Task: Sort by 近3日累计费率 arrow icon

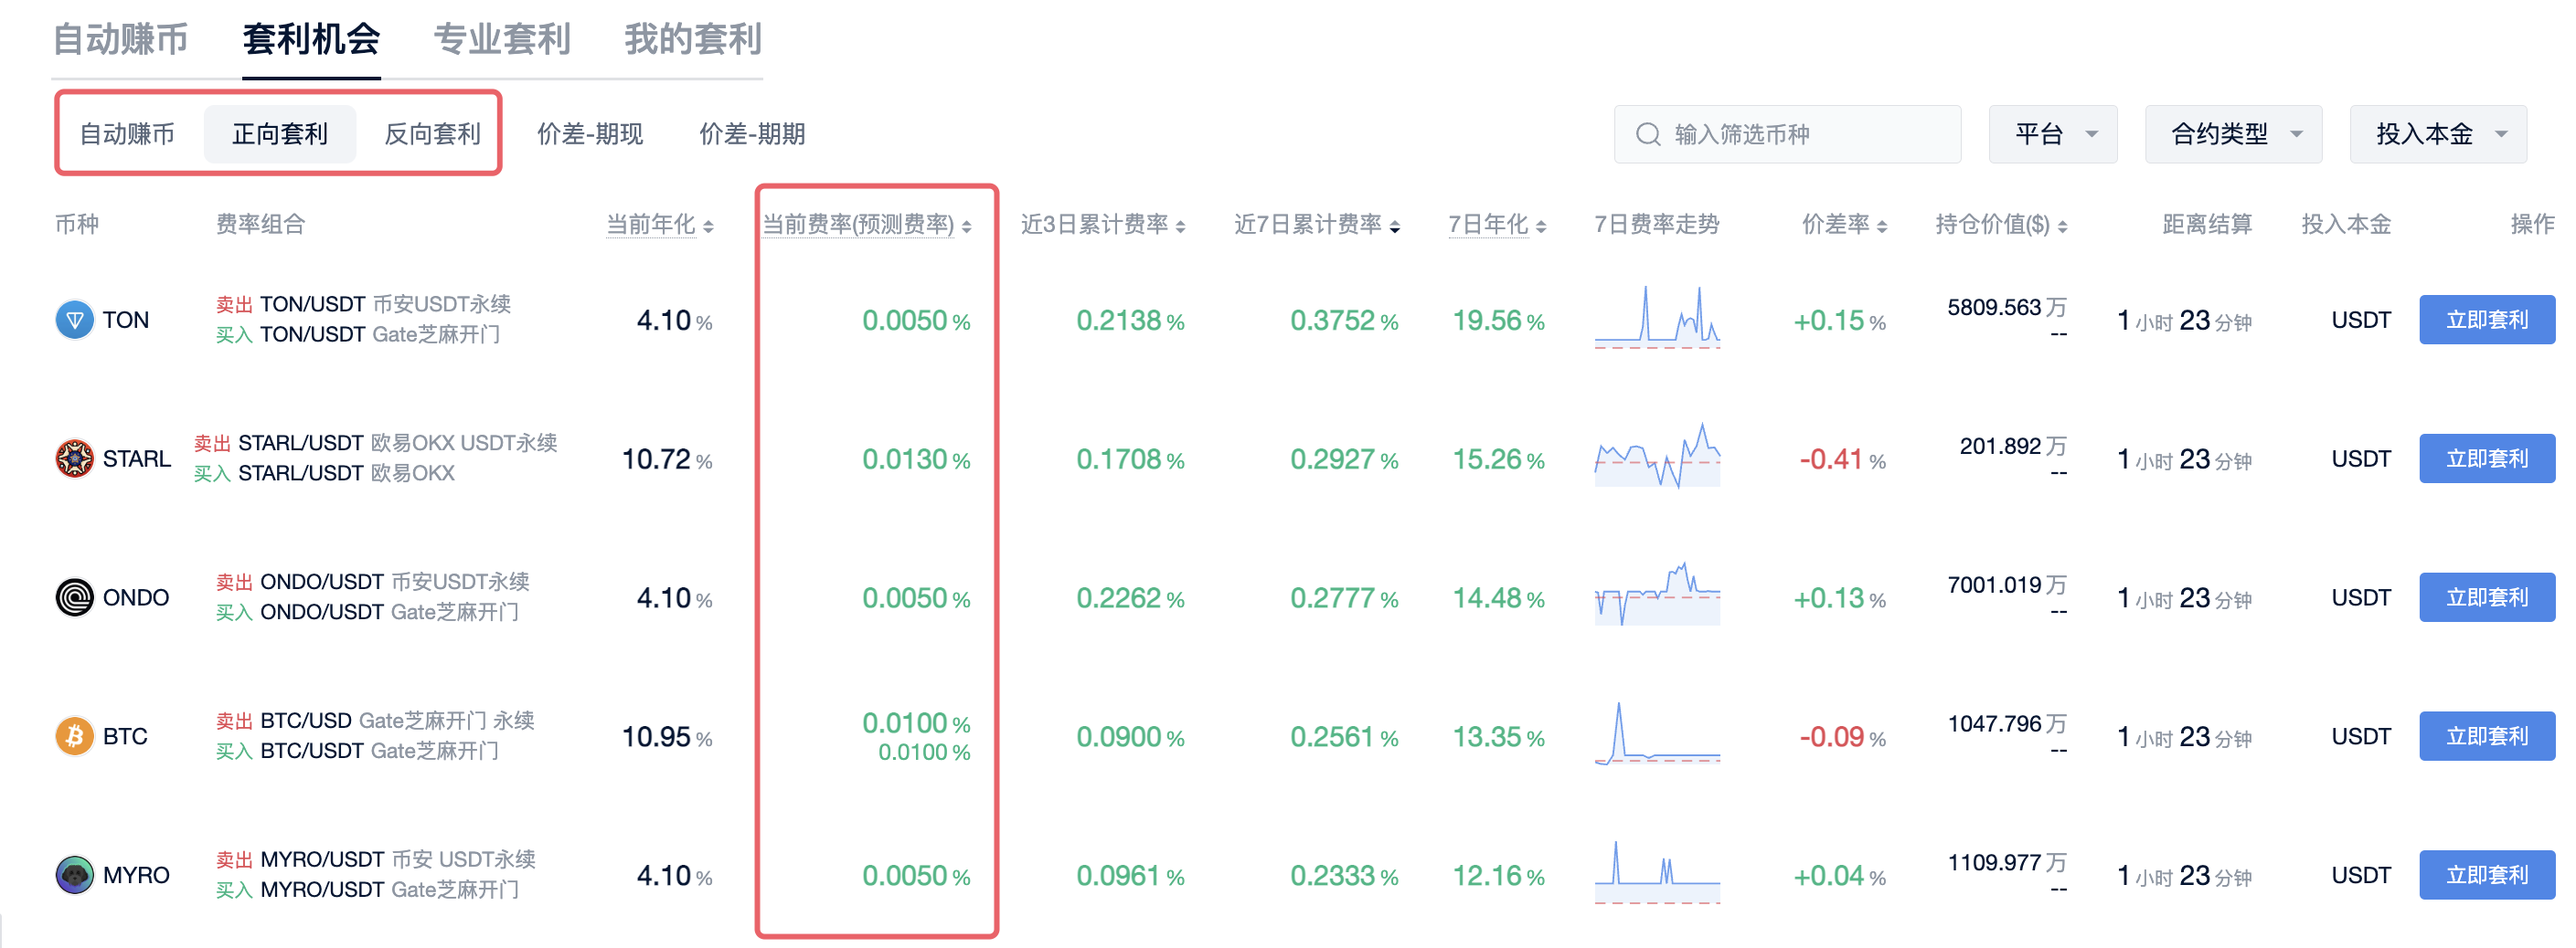Action: [x=1181, y=226]
